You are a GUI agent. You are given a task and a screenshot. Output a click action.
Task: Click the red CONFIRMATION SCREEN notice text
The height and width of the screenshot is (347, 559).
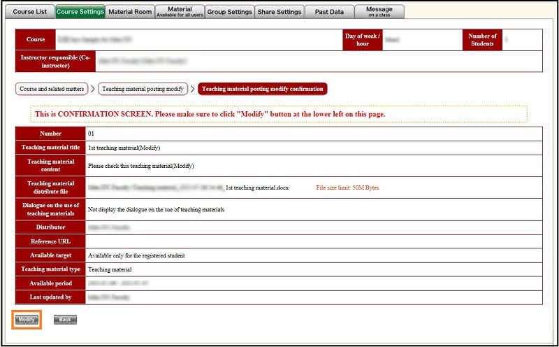coord(210,114)
